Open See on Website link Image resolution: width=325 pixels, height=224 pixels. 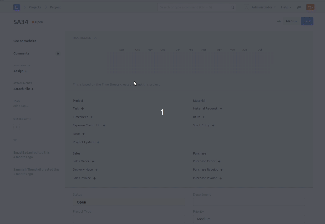point(25,41)
